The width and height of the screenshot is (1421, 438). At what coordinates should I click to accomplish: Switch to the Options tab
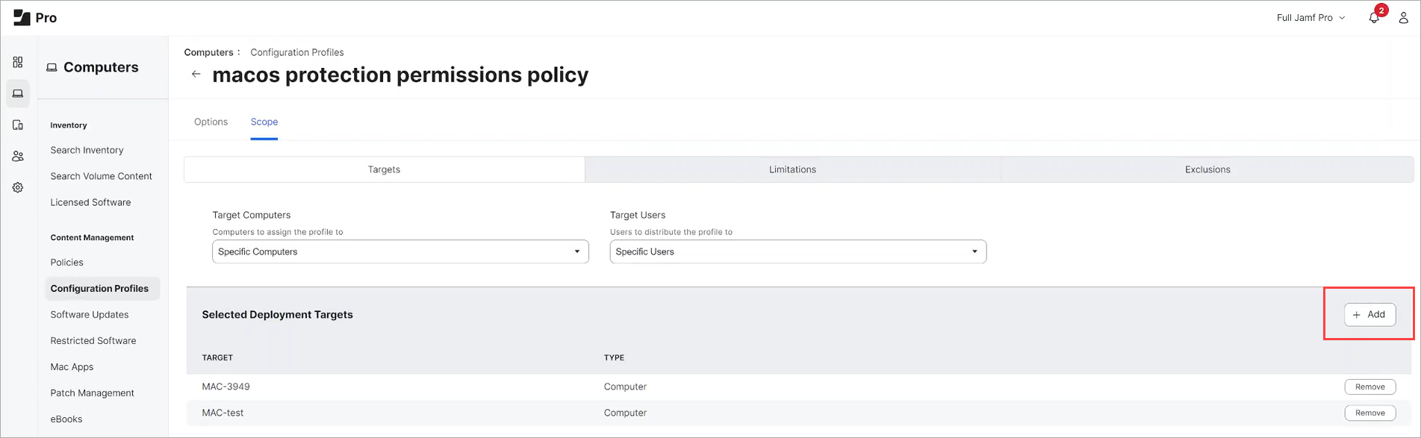(211, 122)
